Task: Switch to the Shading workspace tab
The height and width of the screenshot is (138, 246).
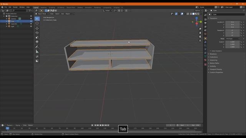Action: 80,8
